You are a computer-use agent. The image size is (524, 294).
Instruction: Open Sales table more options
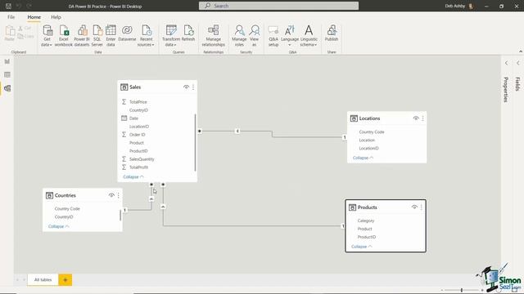193,87
